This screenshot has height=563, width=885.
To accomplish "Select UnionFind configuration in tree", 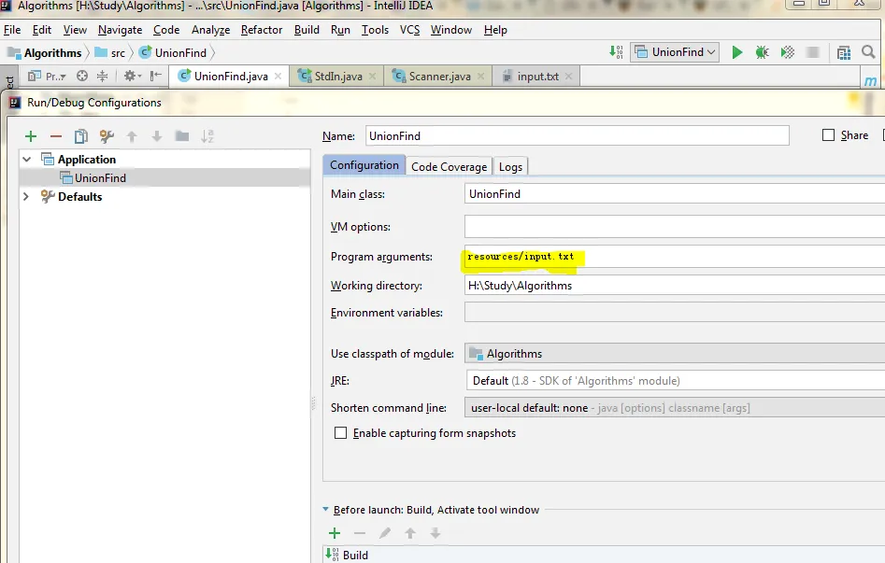I will click(x=164, y=177).
